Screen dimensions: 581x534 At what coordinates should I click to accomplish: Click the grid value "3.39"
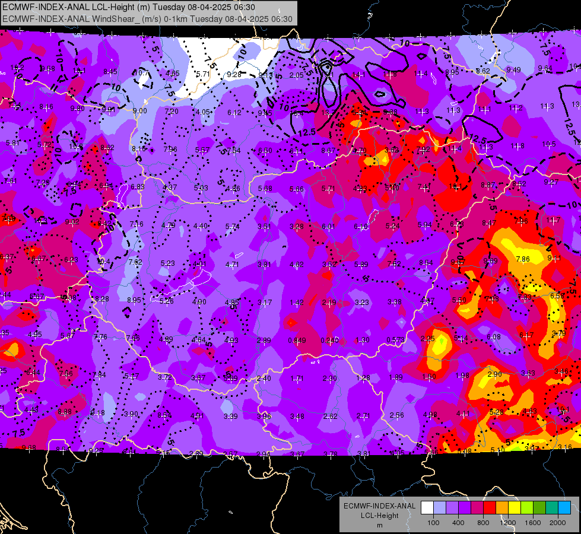point(230,416)
